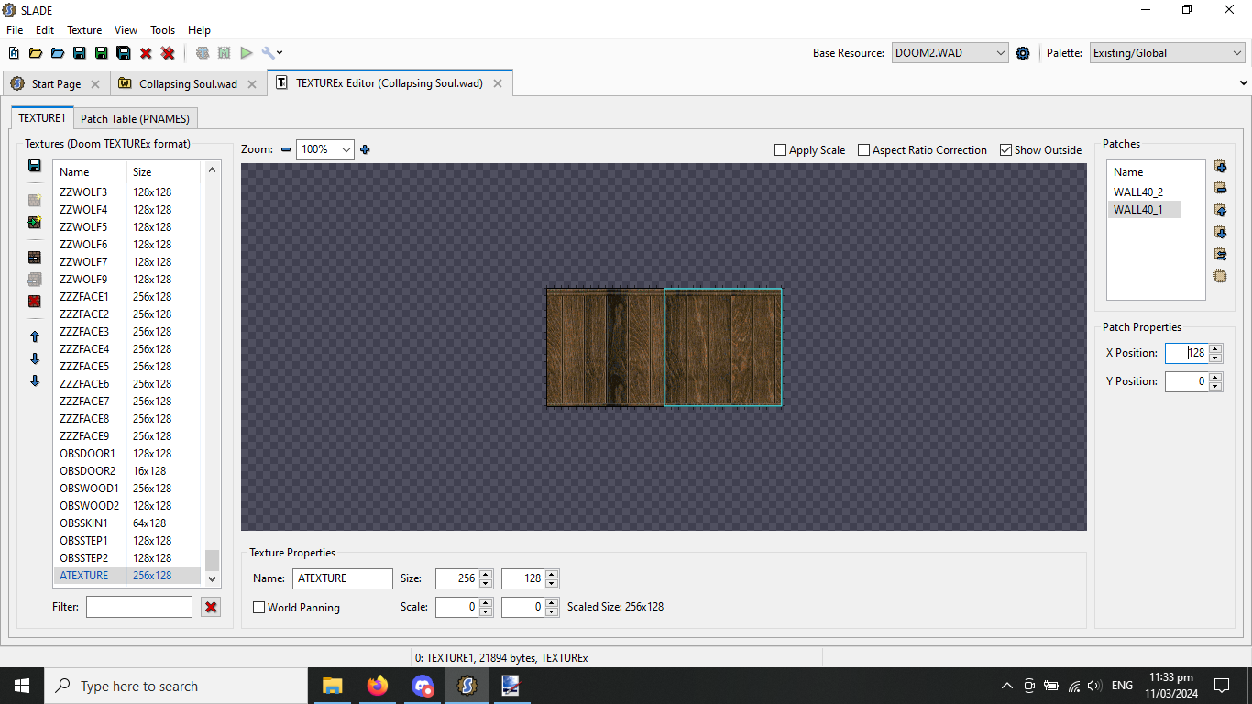Screen dimensions: 1252x704
Task: Click Remove Patch minus icon
Action: (x=1220, y=188)
